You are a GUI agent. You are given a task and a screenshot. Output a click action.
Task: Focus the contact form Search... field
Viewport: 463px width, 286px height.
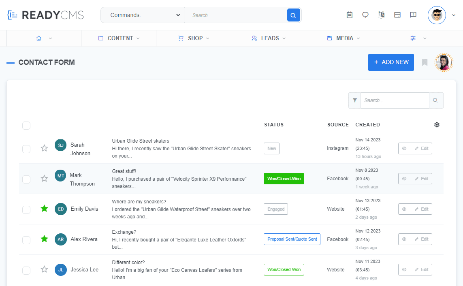(395, 100)
